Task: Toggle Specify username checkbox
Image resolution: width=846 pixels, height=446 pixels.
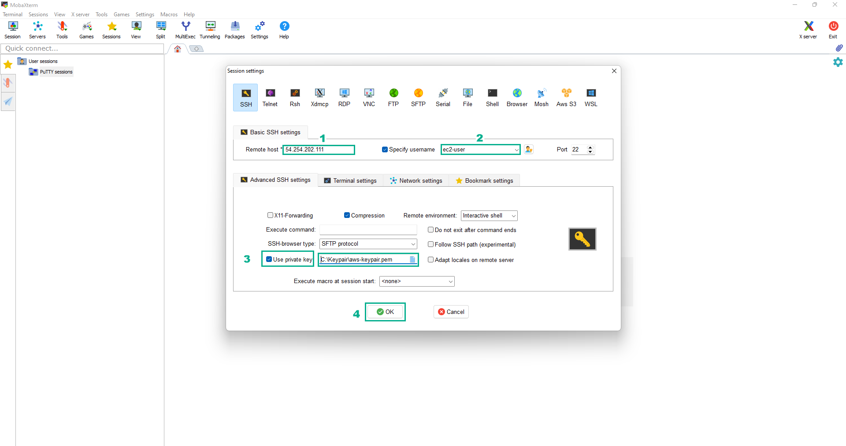Action: coord(385,150)
